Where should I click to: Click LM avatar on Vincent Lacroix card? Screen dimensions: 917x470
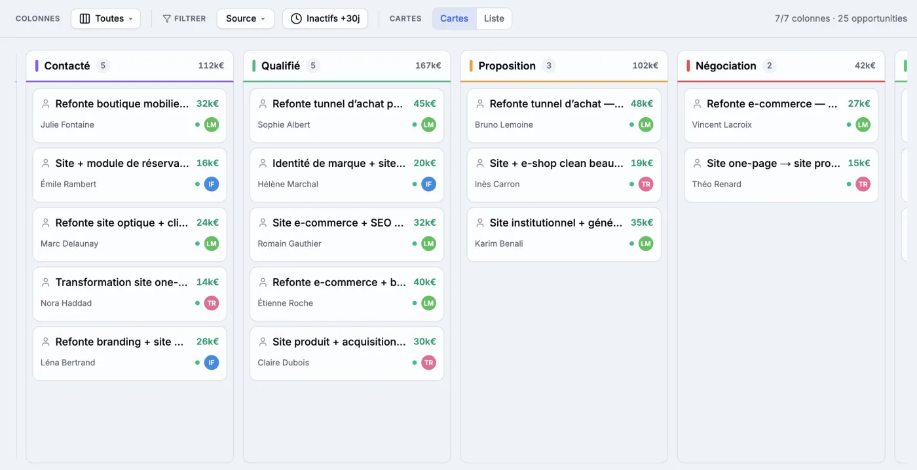[863, 124]
